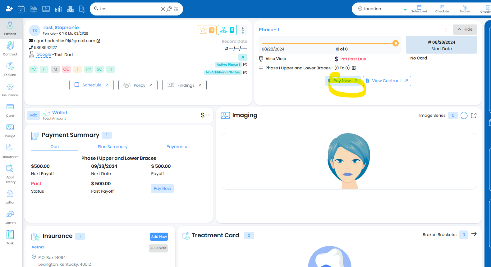Edit the Phase I Upper and Lower Braces treatment
Viewport: 491px width, 267px height.
point(354,68)
